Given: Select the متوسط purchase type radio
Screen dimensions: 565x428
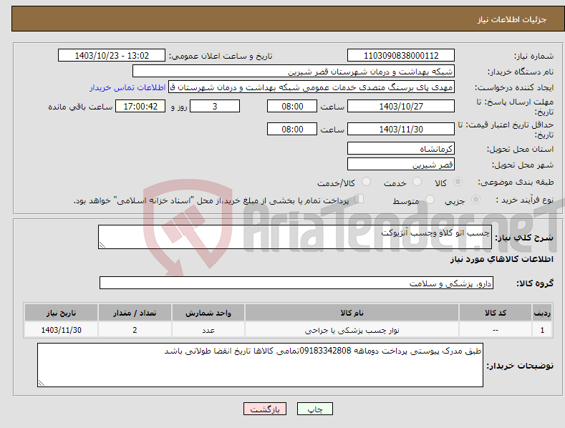Looking at the screenshot, I should tap(430, 199).
